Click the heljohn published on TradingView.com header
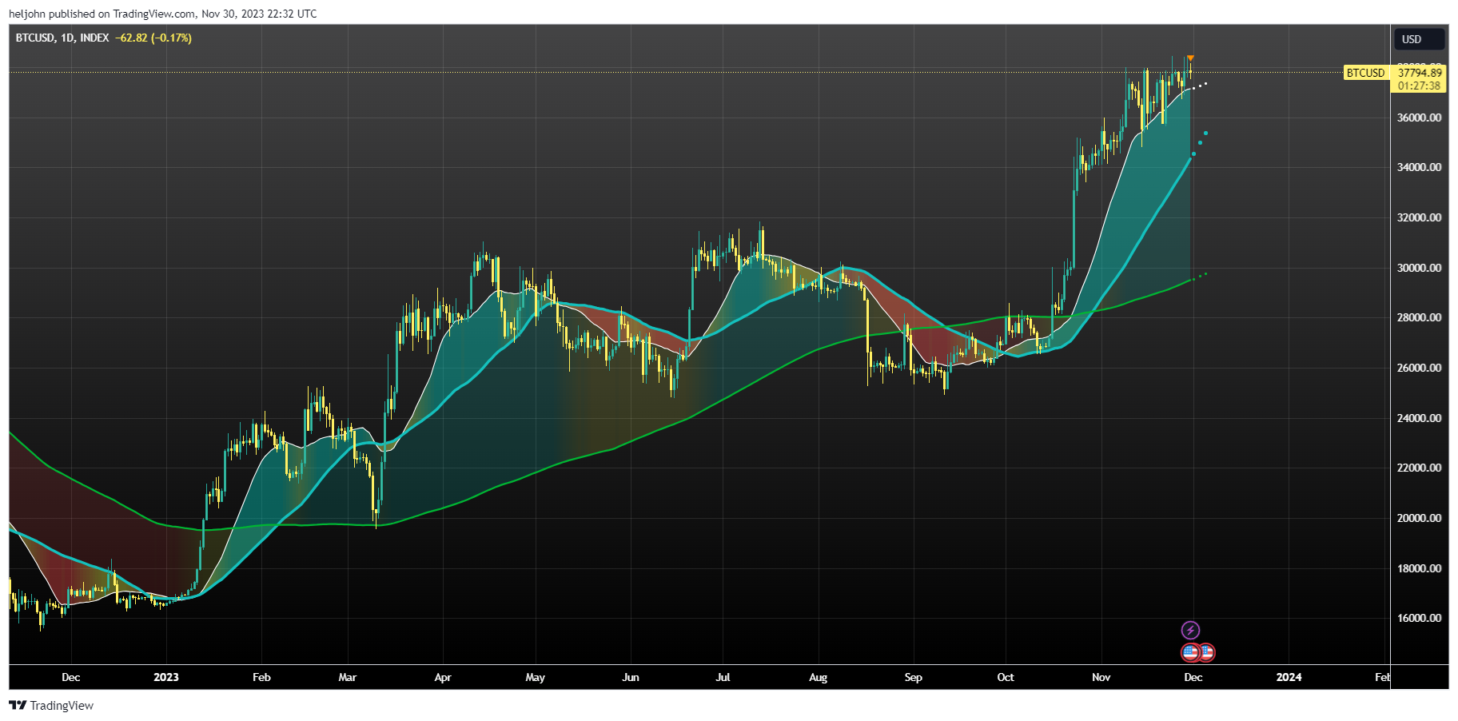 coord(162,14)
